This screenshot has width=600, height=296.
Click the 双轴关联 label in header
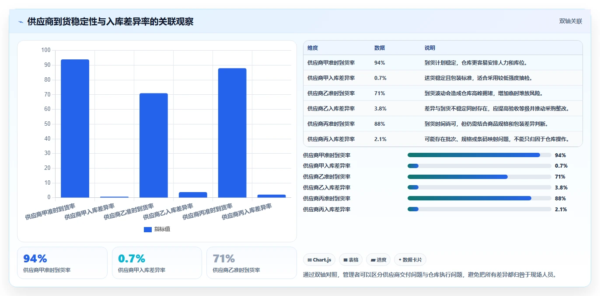[x=571, y=21]
